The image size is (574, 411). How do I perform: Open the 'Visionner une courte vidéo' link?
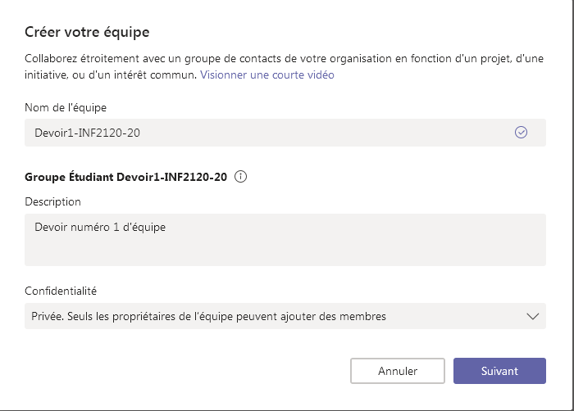267,75
